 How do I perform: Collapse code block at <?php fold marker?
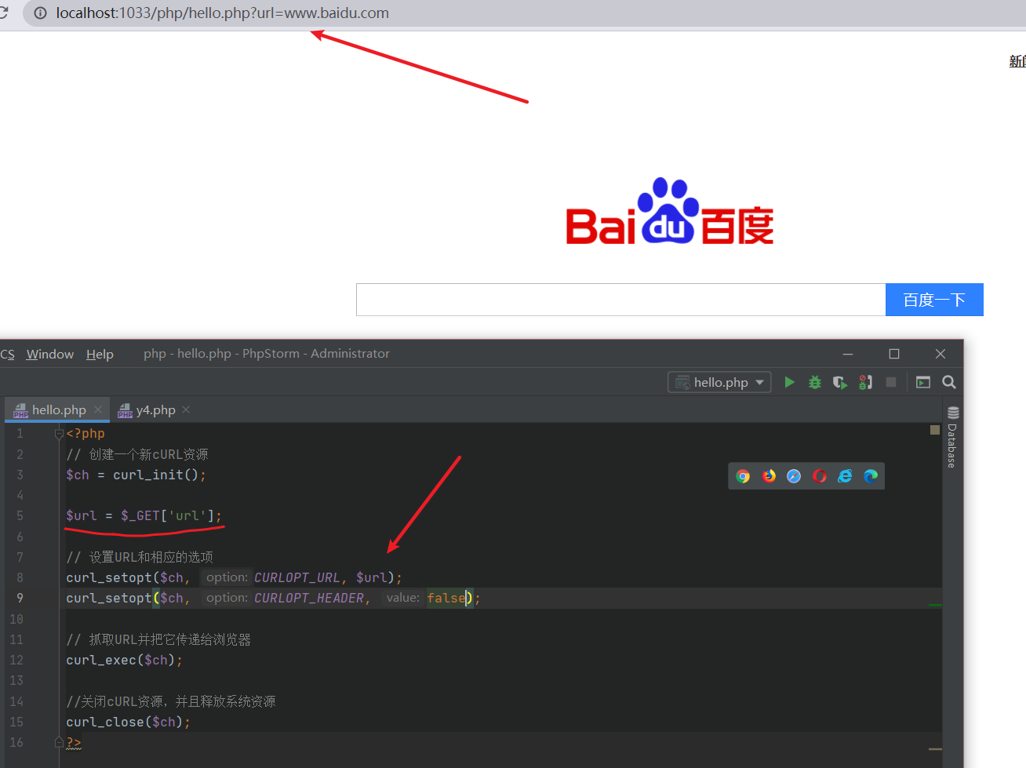59,433
